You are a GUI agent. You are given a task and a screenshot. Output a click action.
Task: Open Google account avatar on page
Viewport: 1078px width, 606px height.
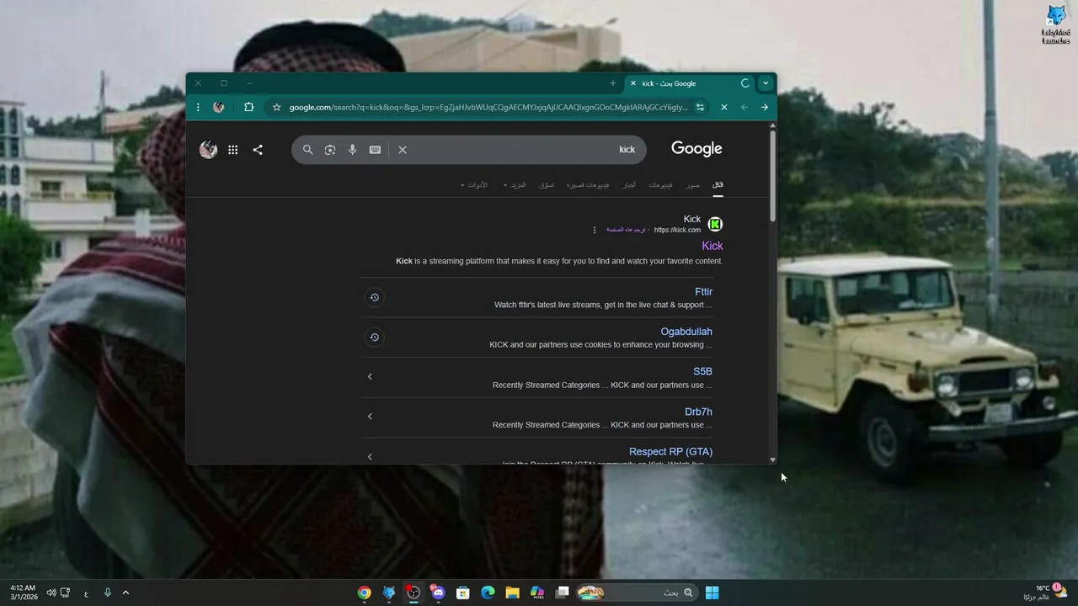(x=208, y=150)
